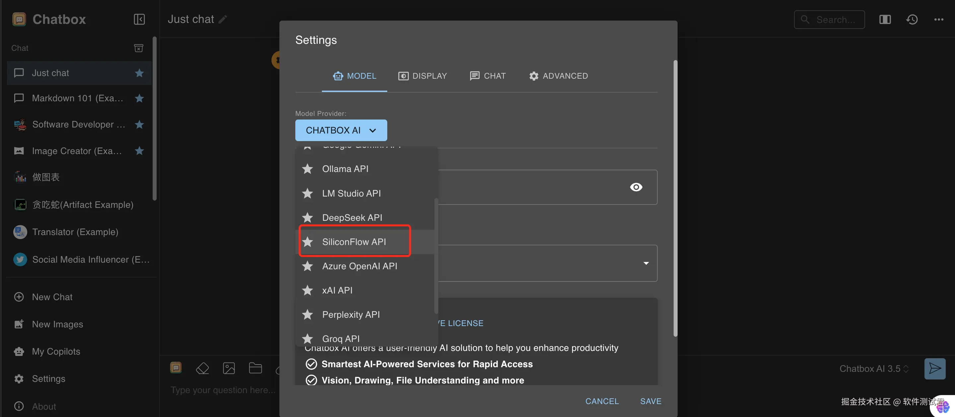Open Chatbox AI 3.5 model selector
Image resolution: width=955 pixels, height=417 pixels.
[873, 369]
